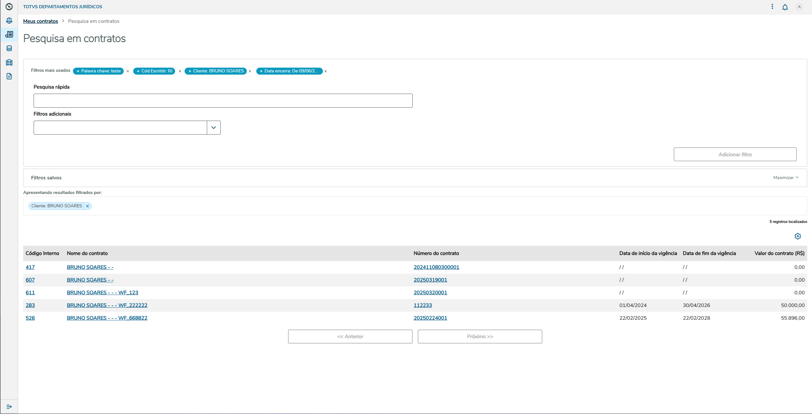Click the vertical three-dot menu
This screenshot has height=414, width=812.
pos(772,7)
